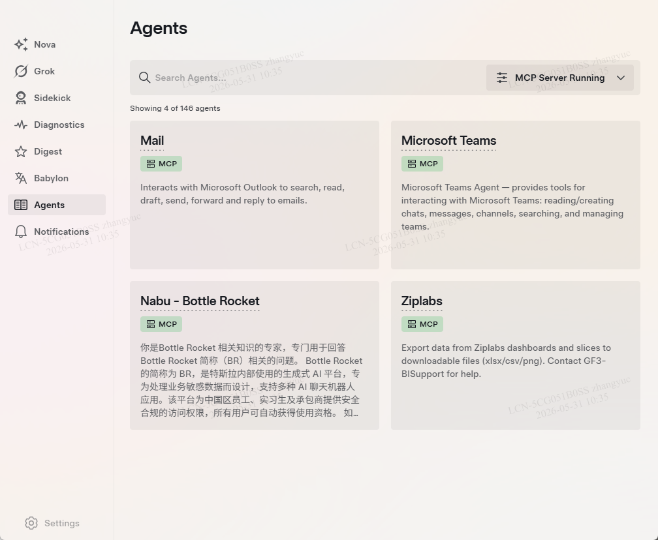Click the Diagnostics pulse icon
This screenshot has width=658, height=540.
point(21,125)
